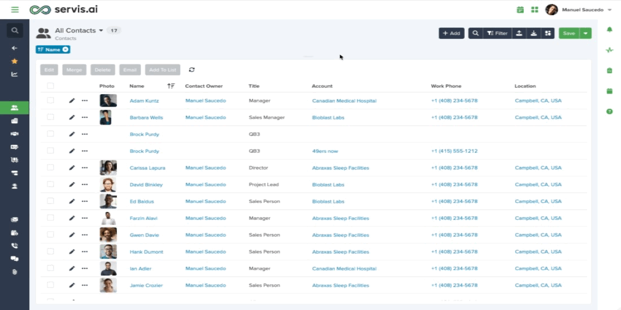The width and height of the screenshot is (621, 310).
Task: Remove the Name sort chip
Action: coord(65,50)
